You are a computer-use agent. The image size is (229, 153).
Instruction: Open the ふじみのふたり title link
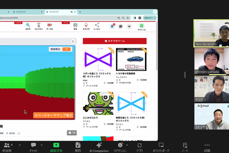click(x=90, y=117)
